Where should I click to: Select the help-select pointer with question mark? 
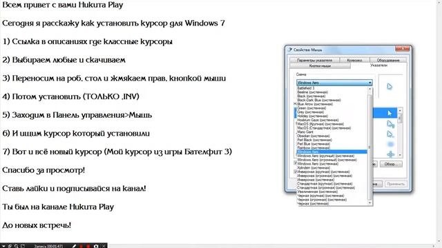(390, 124)
